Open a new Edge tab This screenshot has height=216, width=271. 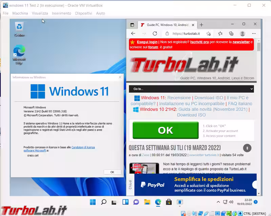(x=201, y=25)
